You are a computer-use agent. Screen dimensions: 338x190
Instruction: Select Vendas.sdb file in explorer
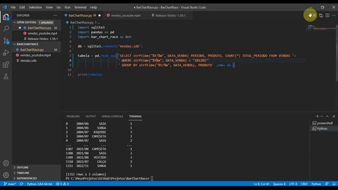[x=36, y=61]
